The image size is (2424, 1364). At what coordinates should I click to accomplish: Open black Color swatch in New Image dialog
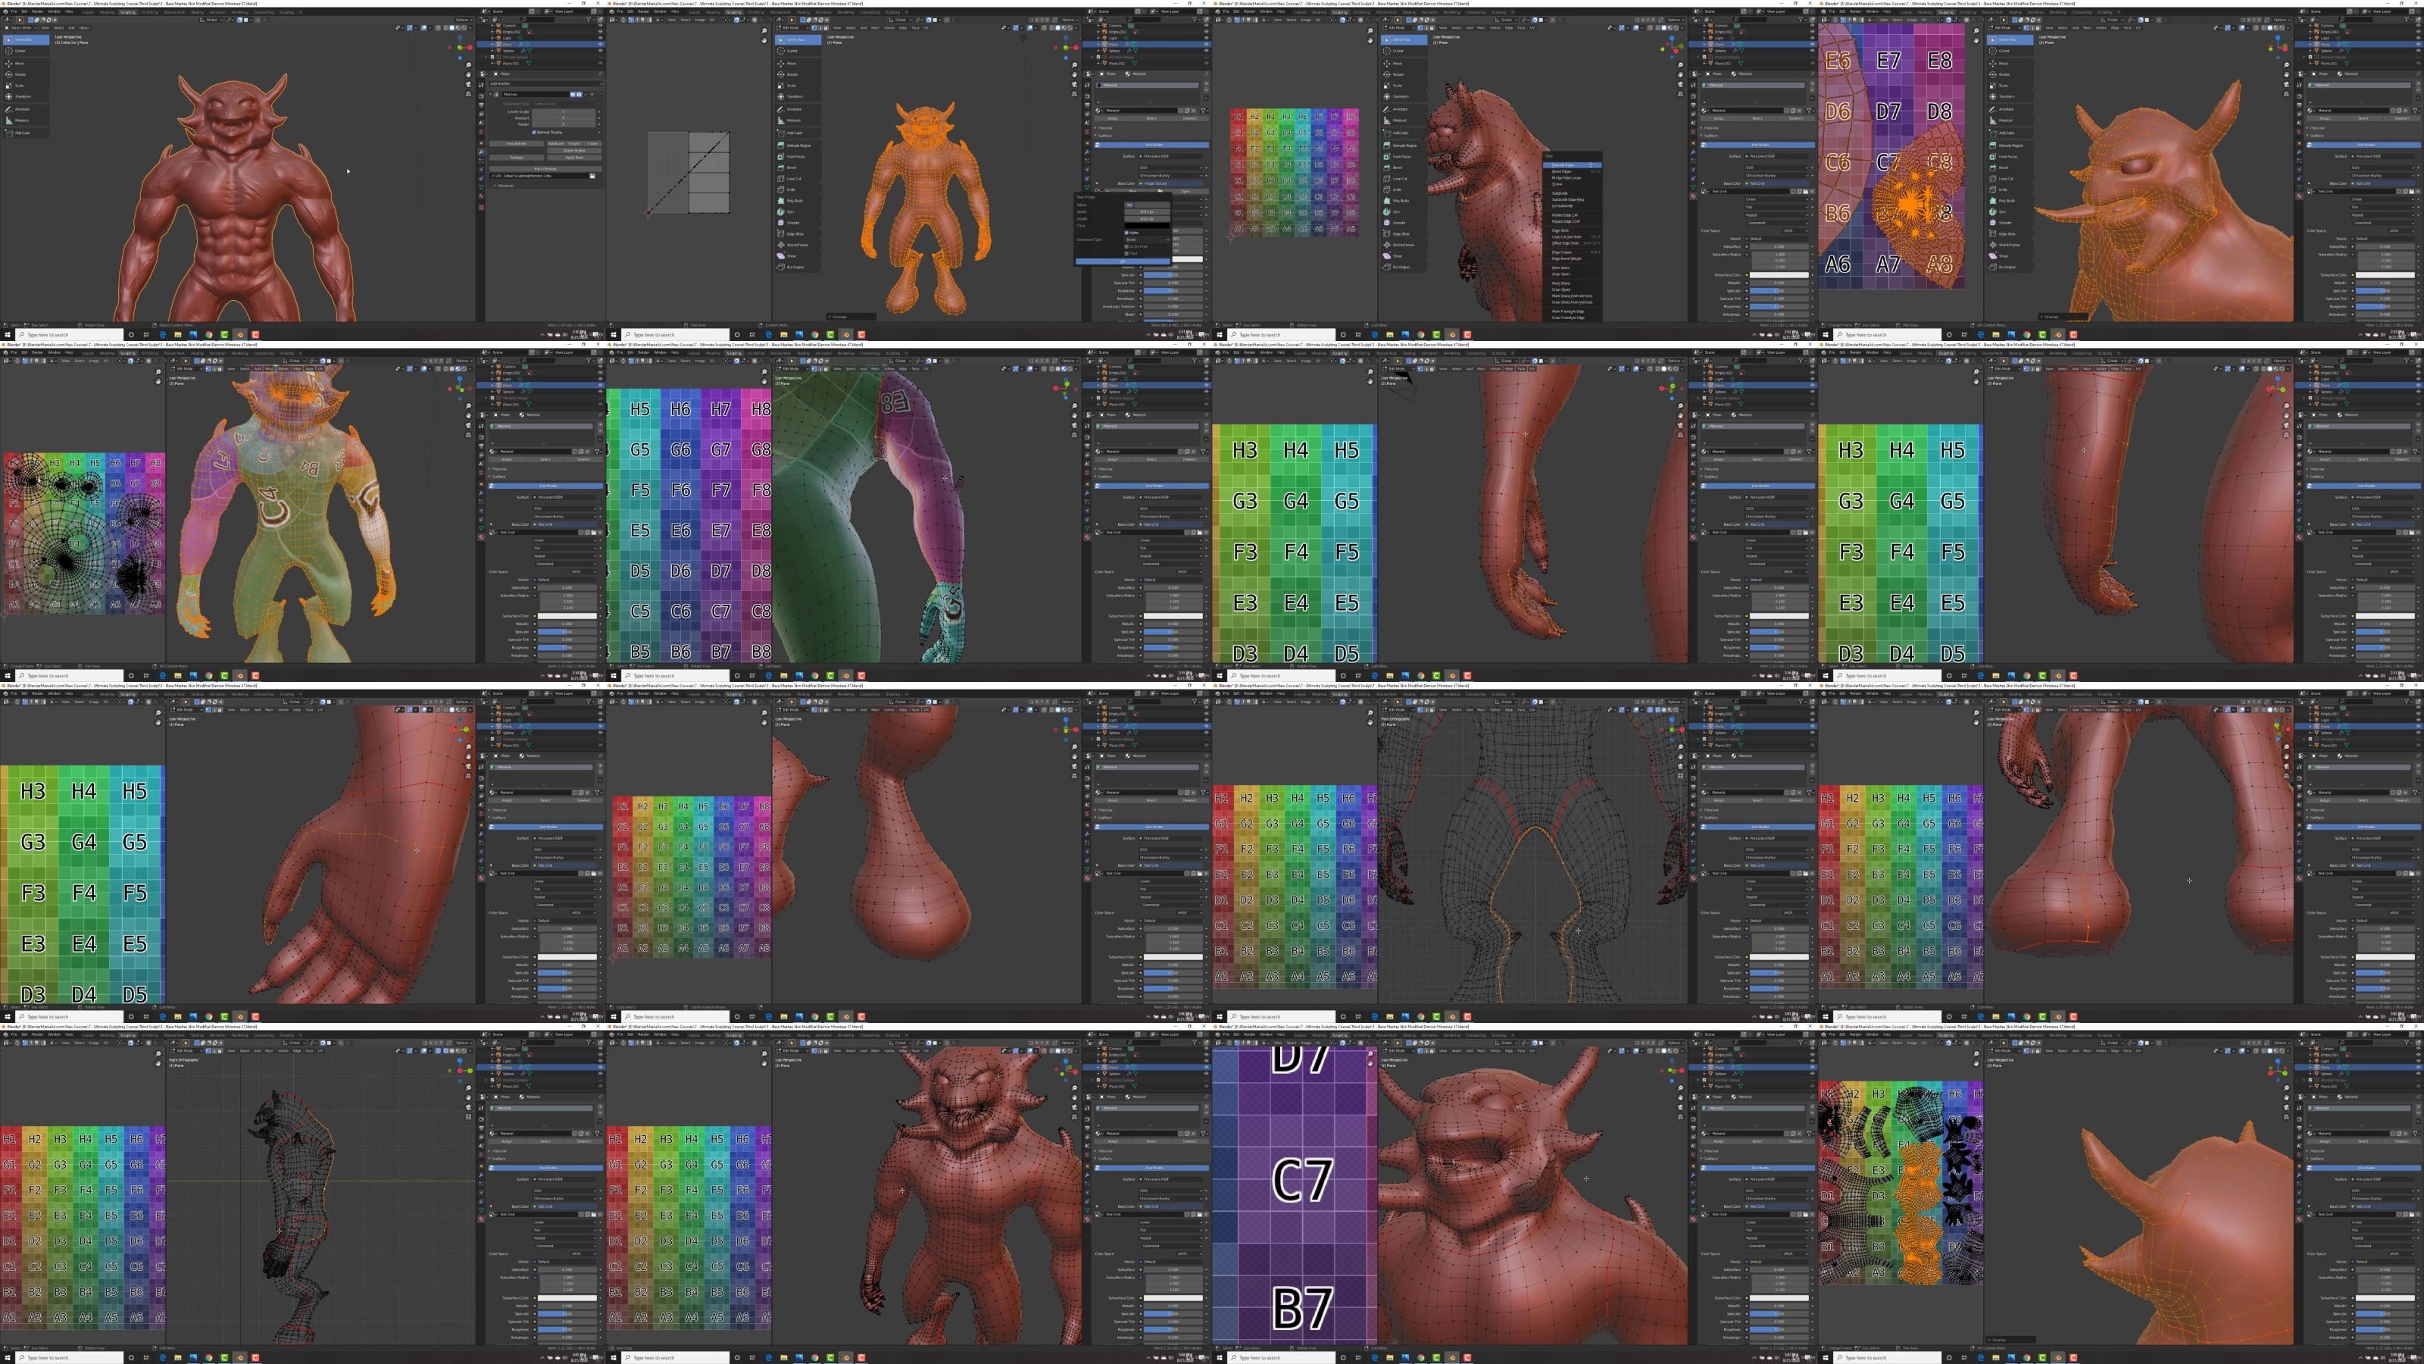pyautogui.click(x=1147, y=226)
